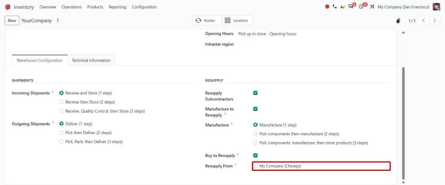
Task: Click the red recording indicator icon
Action: tap(327, 6)
